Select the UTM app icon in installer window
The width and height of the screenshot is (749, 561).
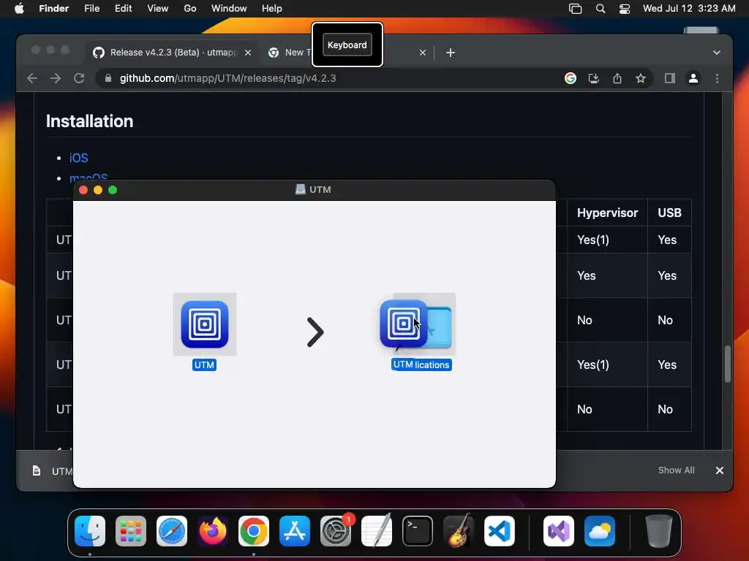tap(205, 324)
